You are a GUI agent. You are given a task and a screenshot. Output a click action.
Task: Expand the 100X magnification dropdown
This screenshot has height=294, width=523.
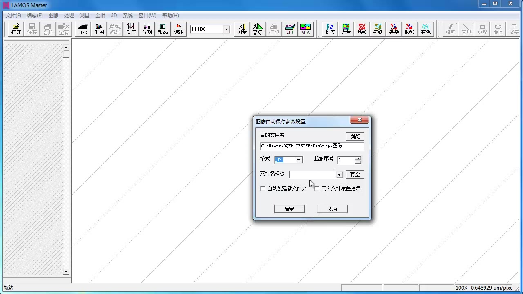pyautogui.click(x=226, y=29)
